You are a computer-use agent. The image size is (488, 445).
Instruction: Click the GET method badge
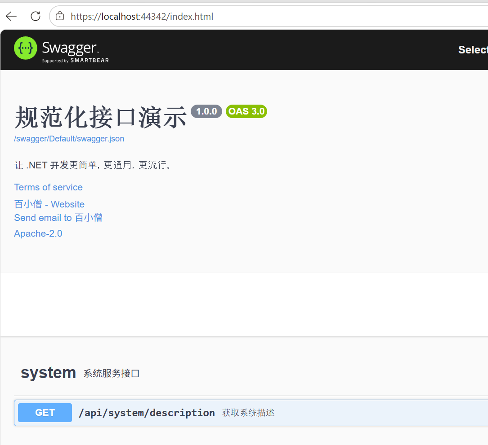coord(45,413)
